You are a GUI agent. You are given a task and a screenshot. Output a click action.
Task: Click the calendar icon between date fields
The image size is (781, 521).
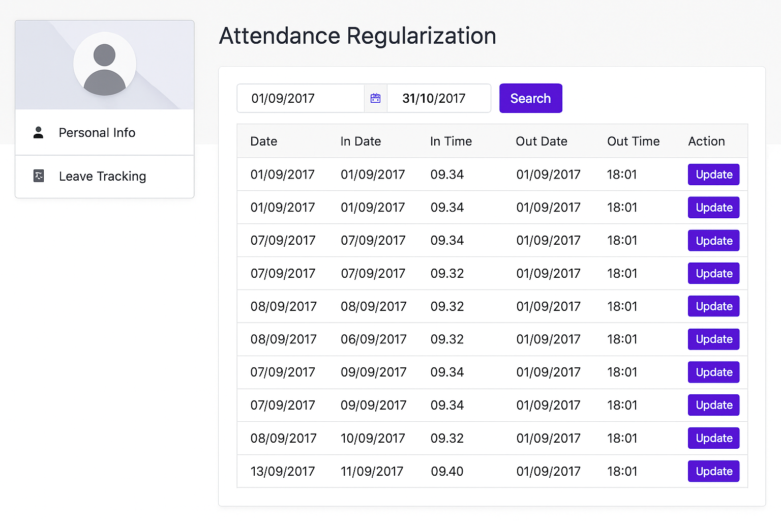(x=376, y=98)
